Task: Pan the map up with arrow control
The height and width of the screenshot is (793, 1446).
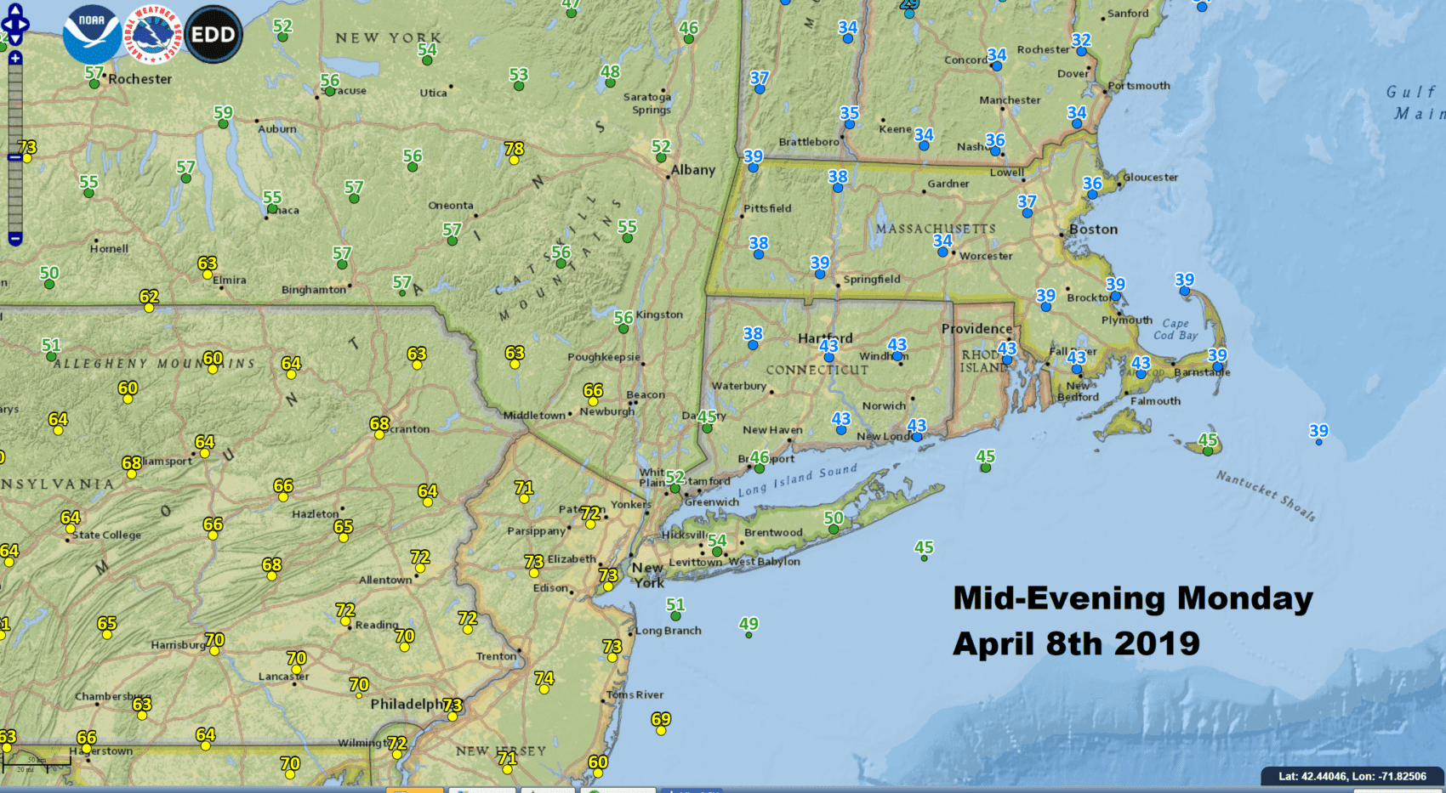Action: click(x=15, y=10)
